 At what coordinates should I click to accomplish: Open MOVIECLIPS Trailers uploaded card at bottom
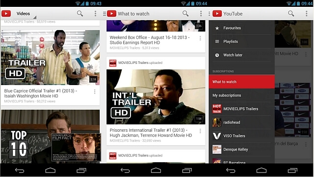156,156
